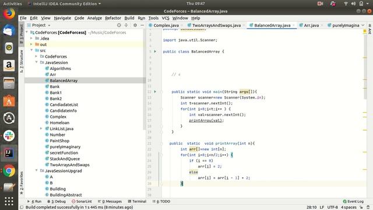
Task: Run the main method via gutter arrow
Action: [155, 92]
